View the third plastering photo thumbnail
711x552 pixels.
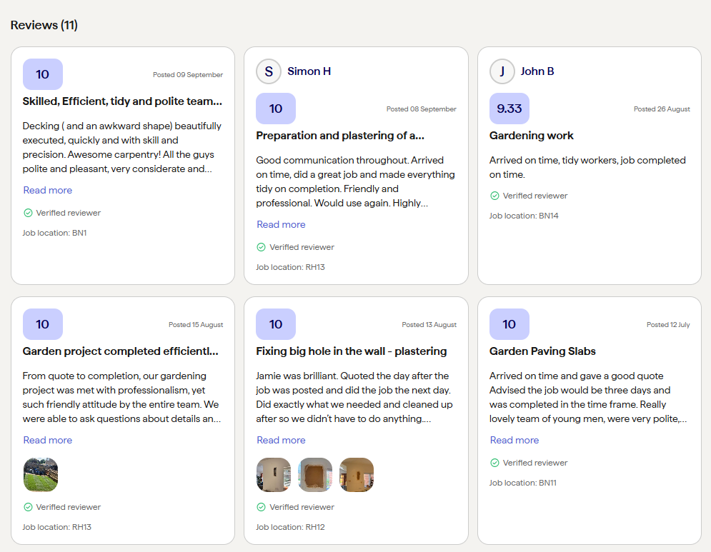(357, 475)
